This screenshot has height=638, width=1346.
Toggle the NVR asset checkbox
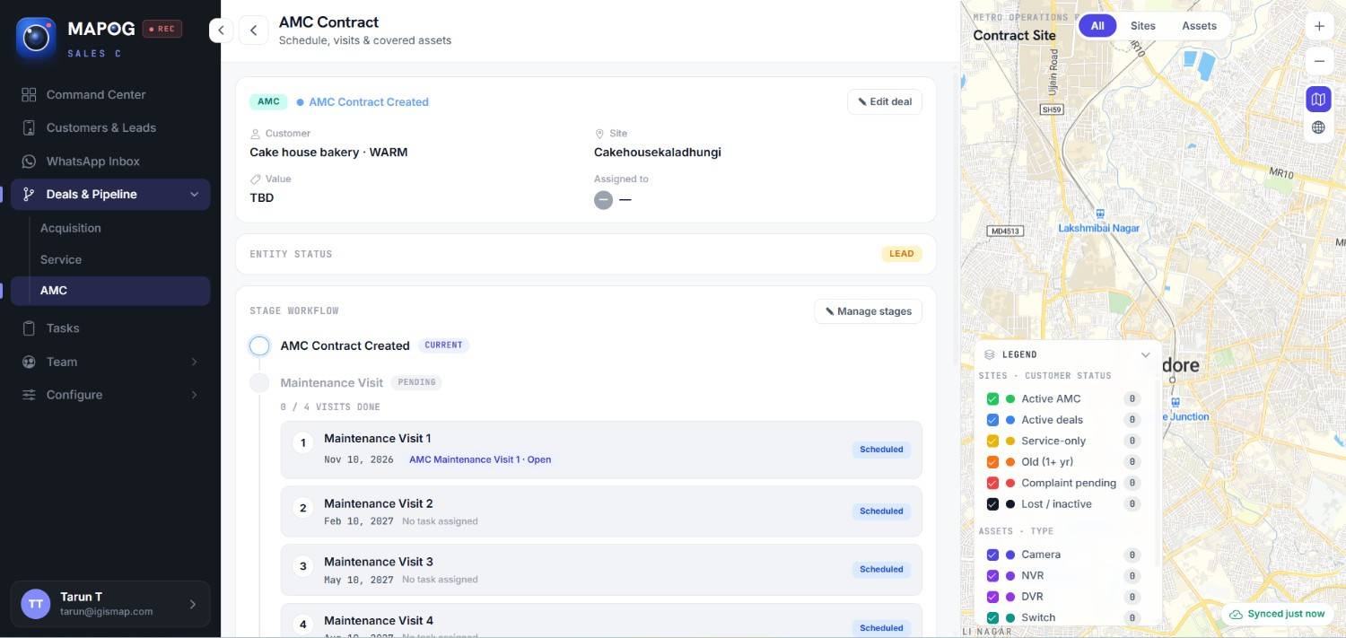click(x=992, y=576)
